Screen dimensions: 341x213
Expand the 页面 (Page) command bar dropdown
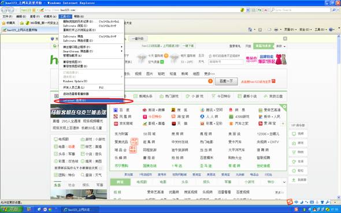click(x=290, y=29)
